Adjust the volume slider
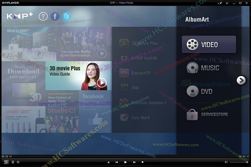The width and height of the screenshot is (251, 167). (x=239, y=162)
